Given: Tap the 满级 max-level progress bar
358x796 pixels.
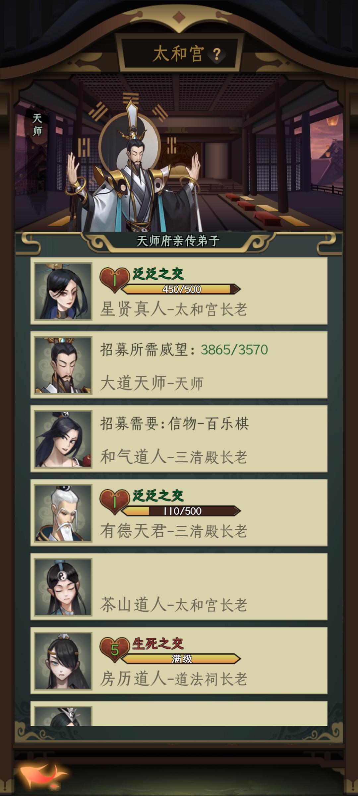Looking at the screenshot, I should point(181,659).
